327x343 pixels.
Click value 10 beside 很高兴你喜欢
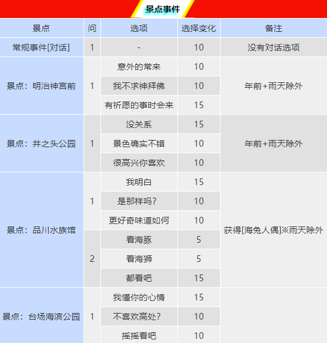tap(199, 163)
